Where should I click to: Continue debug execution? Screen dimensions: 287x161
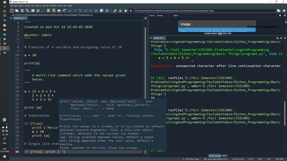pyautogui.click(x=91, y=11)
